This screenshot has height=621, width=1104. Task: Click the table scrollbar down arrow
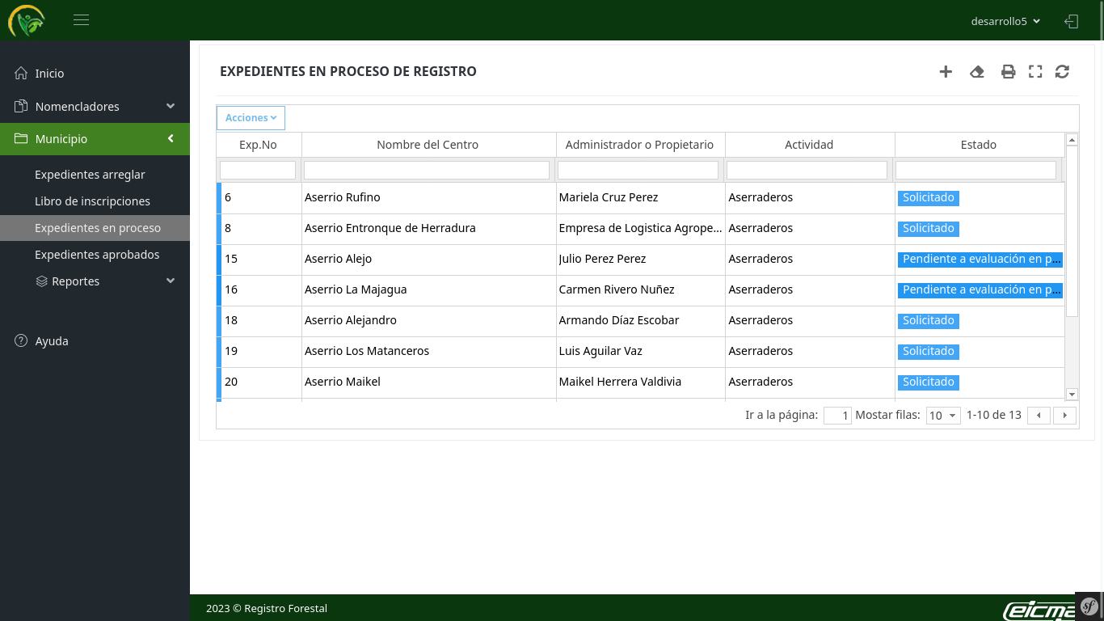[x=1072, y=395]
